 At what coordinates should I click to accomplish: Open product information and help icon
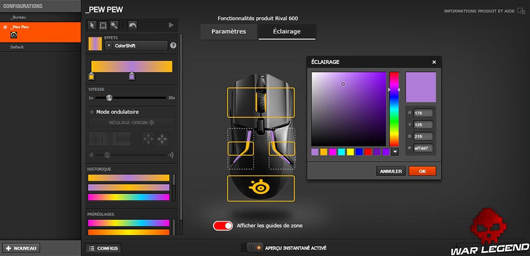518,11
